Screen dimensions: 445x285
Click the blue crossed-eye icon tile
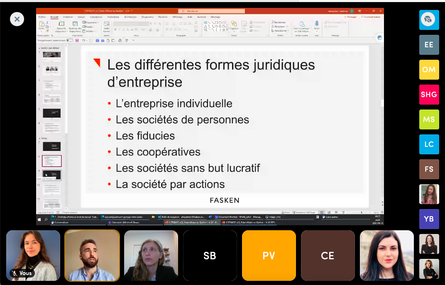[x=429, y=20]
